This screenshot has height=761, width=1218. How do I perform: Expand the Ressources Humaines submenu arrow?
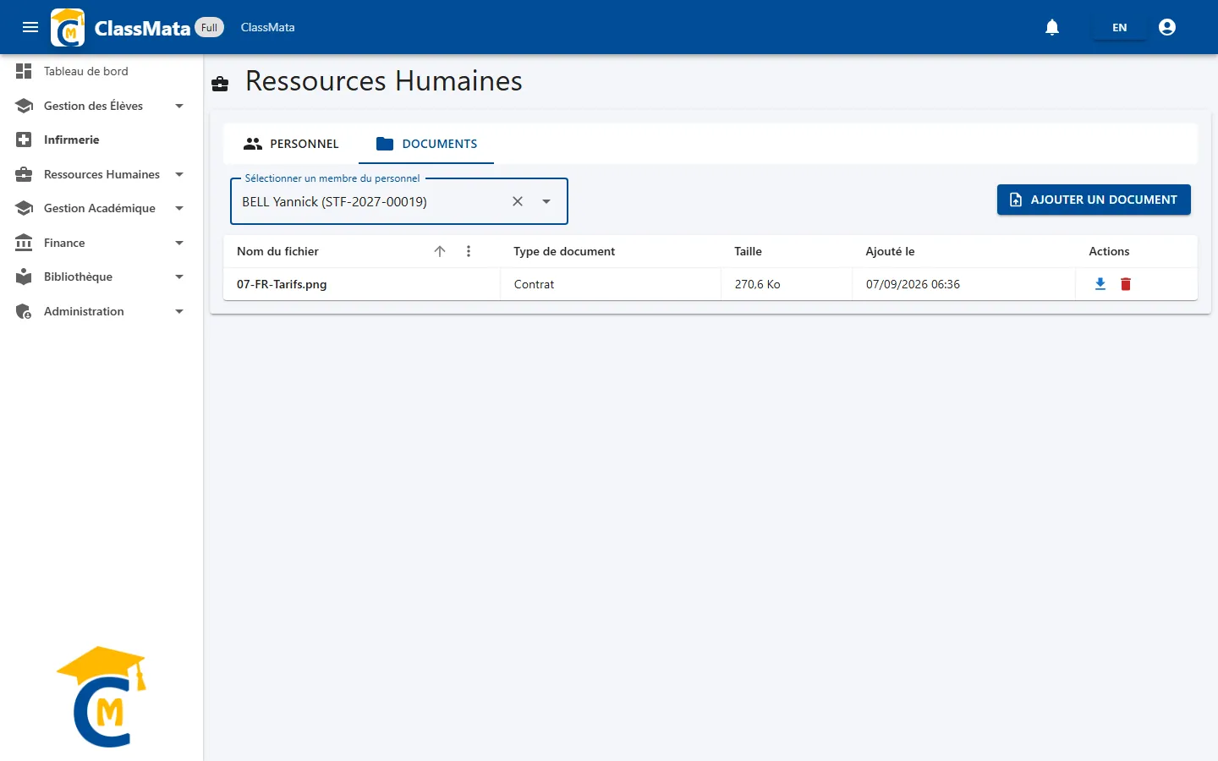coord(179,174)
